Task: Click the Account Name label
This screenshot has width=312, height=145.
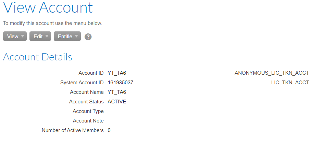Action: (x=87, y=92)
